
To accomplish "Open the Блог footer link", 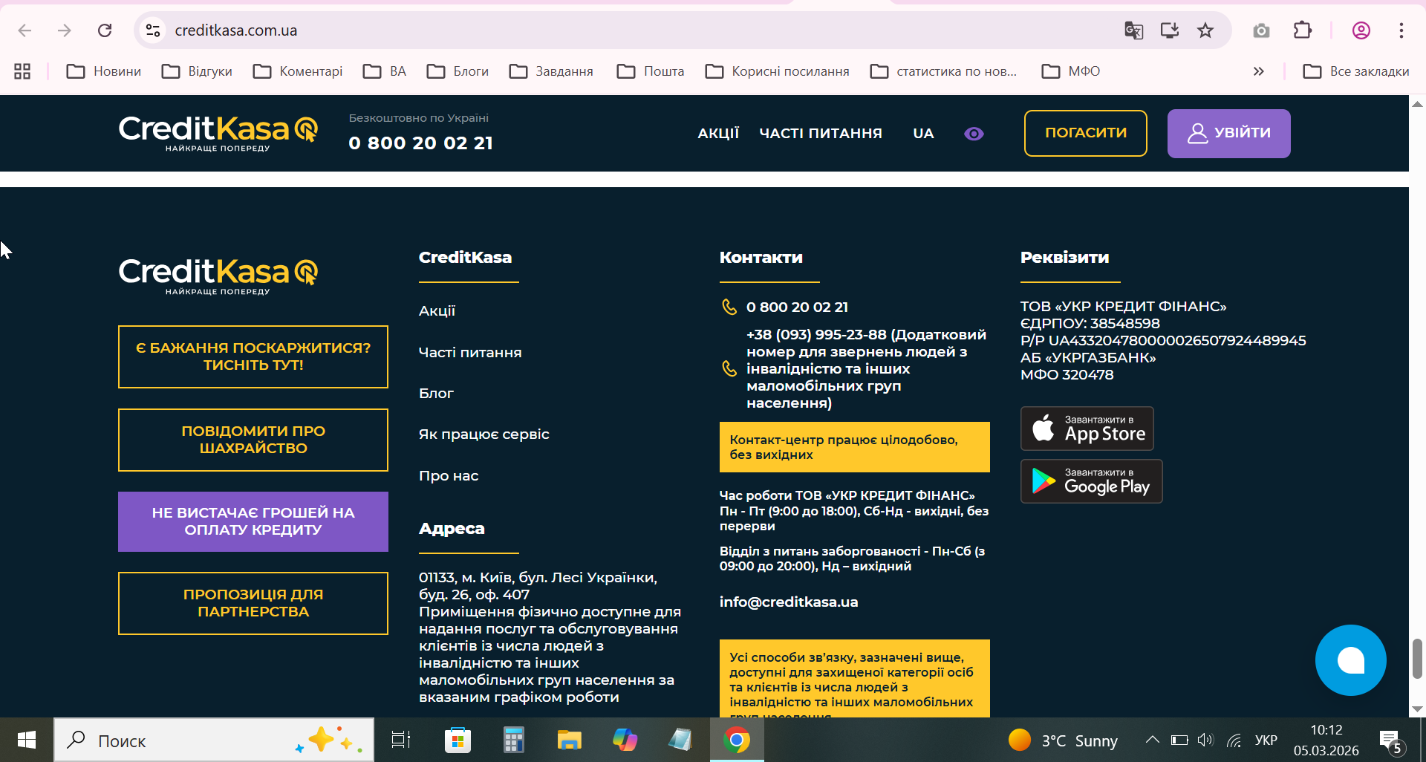I will click(436, 394).
